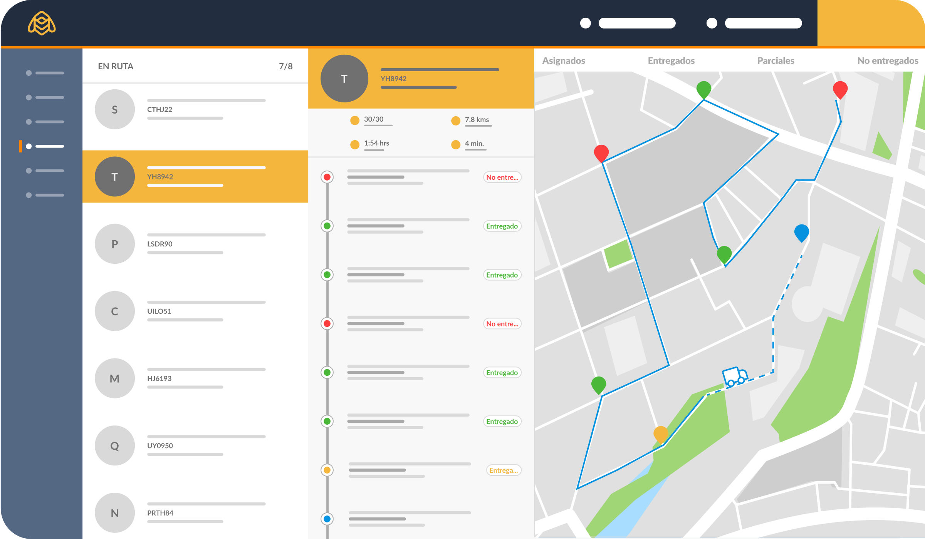Click the first 'Entregado' status badge
This screenshot has width=925, height=539.
502,226
